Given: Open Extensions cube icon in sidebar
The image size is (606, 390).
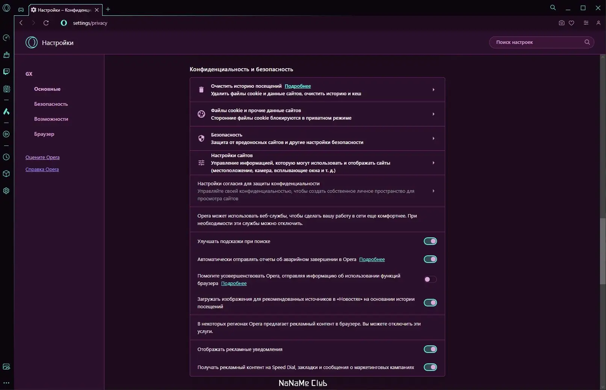Looking at the screenshot, I should coord(6,174).
